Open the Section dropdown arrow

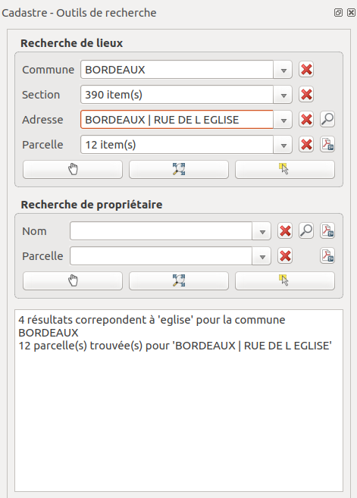click(x=283, y=95)
